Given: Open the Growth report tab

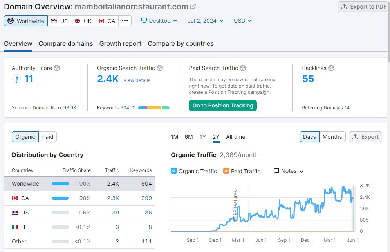Looking at the screenshot, I should (120, 44).
